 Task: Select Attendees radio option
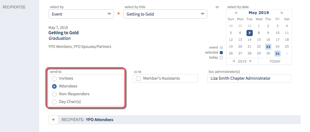tap(54, 86)
